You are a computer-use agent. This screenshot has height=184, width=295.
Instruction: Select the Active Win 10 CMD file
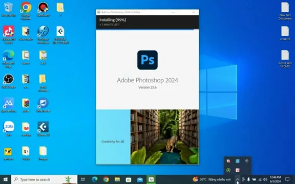click(x=285, y=59)
